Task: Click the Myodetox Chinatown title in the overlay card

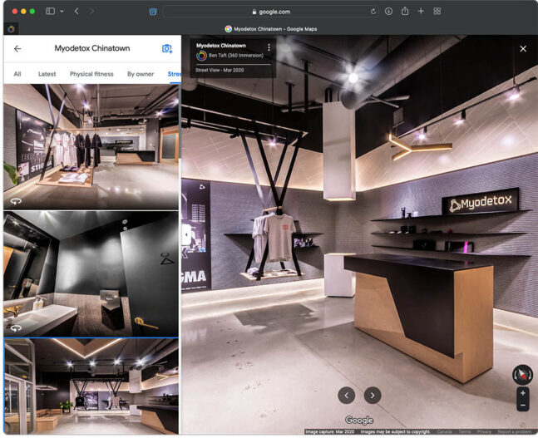Action: (221, 45)
